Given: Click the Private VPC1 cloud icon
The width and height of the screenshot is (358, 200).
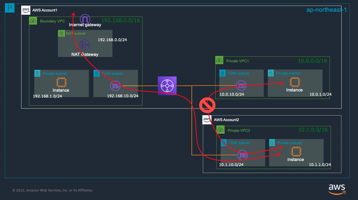Looking at the screenshot, I should [x=219, y=60].
